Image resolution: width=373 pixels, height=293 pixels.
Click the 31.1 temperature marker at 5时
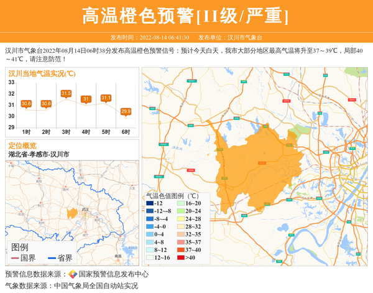click(106, 98)
